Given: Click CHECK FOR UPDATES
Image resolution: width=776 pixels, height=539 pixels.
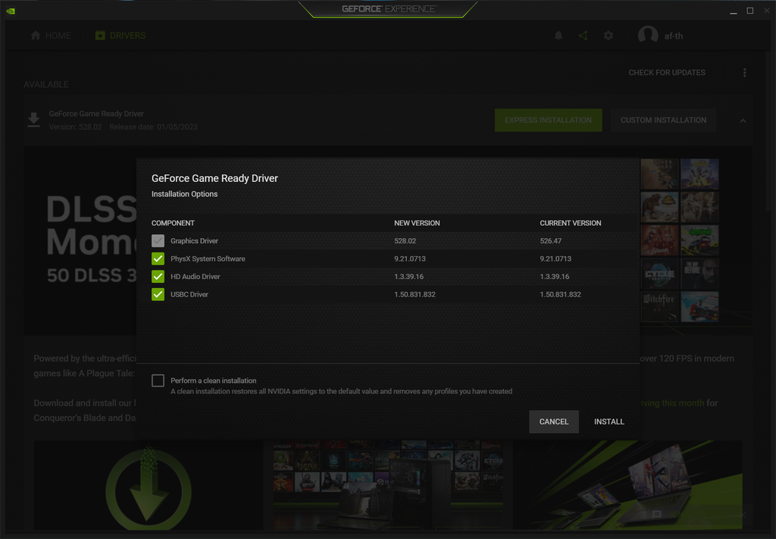Looking at the screenshot, I should click(667, 72).
